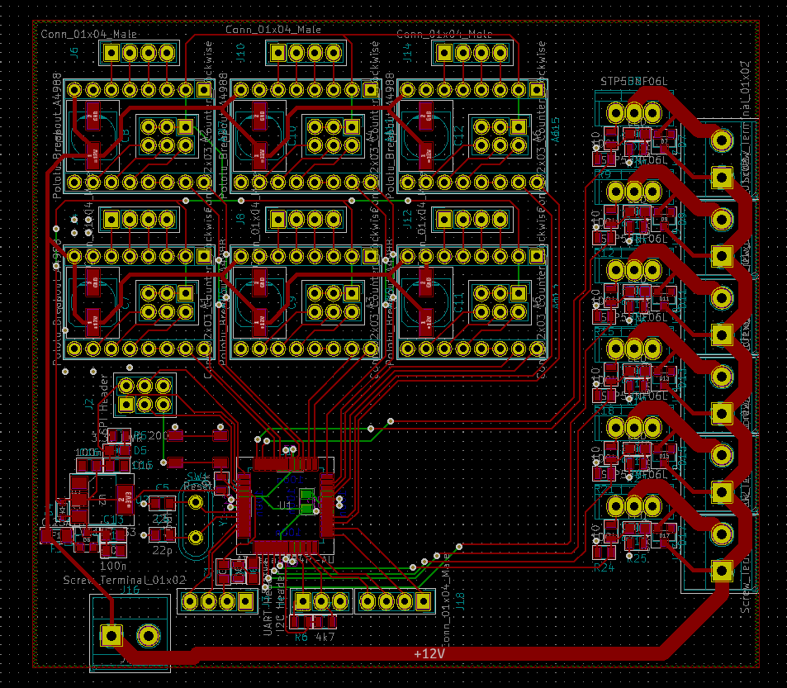Select the J14 reference label
This screenshot has height=688, width=787.
[x=407, y=53]
